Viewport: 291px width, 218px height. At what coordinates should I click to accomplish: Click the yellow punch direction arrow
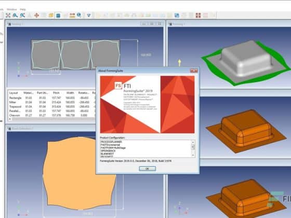tap(179, 63)
